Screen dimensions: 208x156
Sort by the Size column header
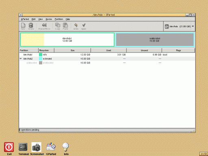[73, 50]
